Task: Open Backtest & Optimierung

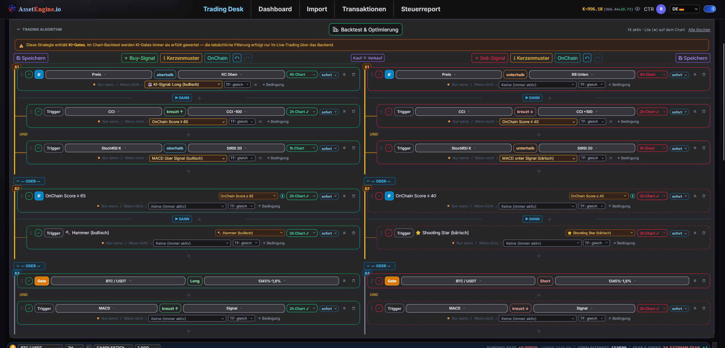Action: [x=365, y=30]
